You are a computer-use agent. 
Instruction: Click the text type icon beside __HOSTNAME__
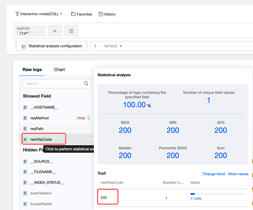click(x=25, y=107)
